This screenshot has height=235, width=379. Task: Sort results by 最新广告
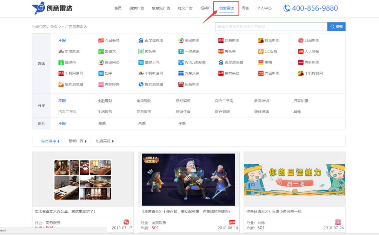(x=78, y=141)
